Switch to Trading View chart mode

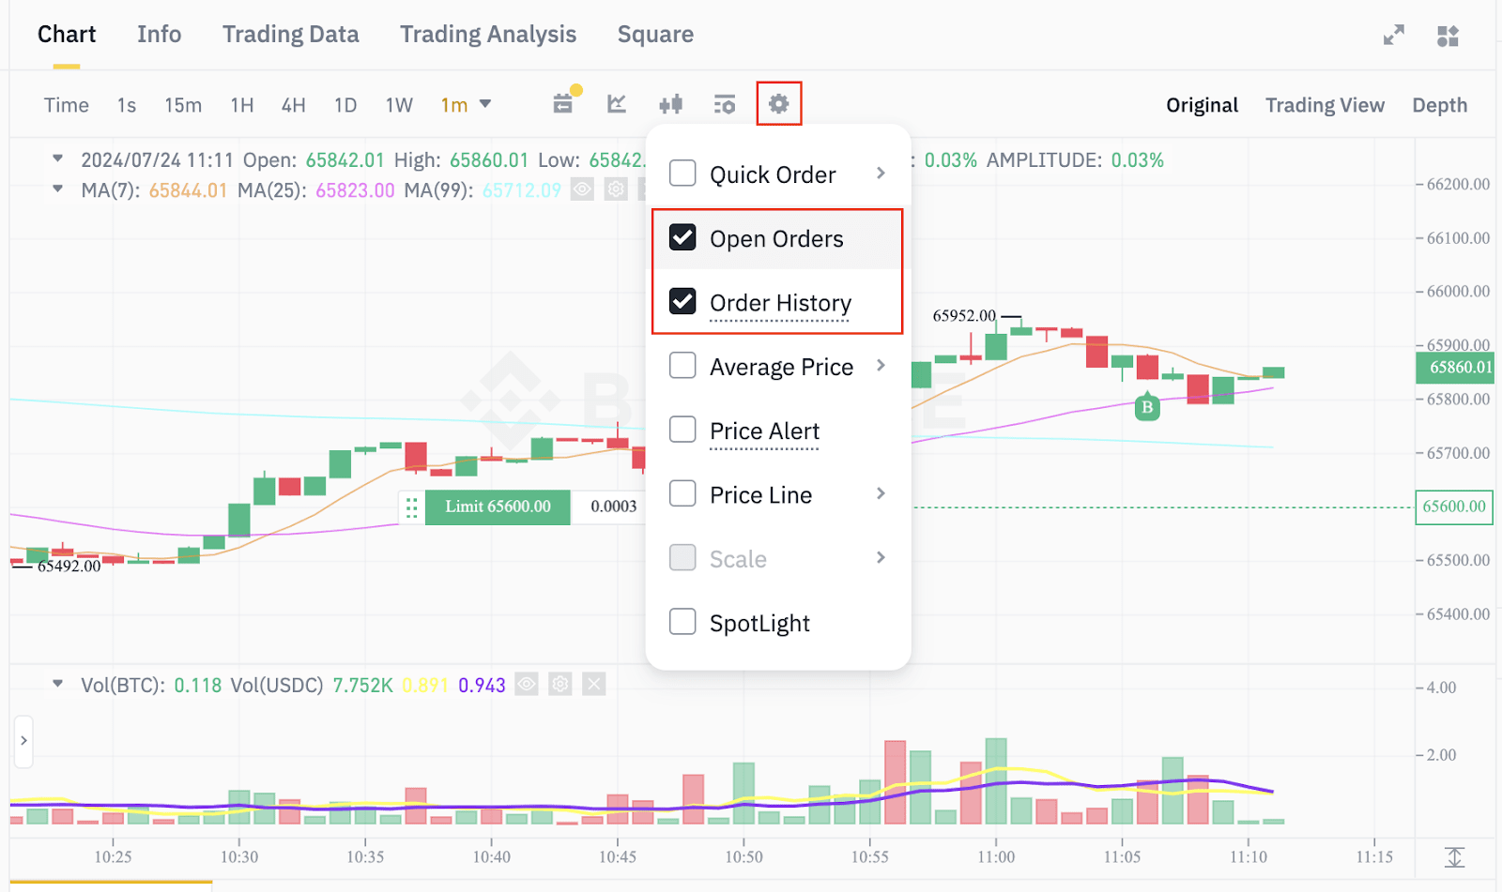pyautogui.click(x=1324, y=105)
